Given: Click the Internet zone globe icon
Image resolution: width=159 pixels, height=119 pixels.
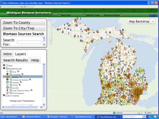Looking at the screenshot, I should (x=114, y=113).
